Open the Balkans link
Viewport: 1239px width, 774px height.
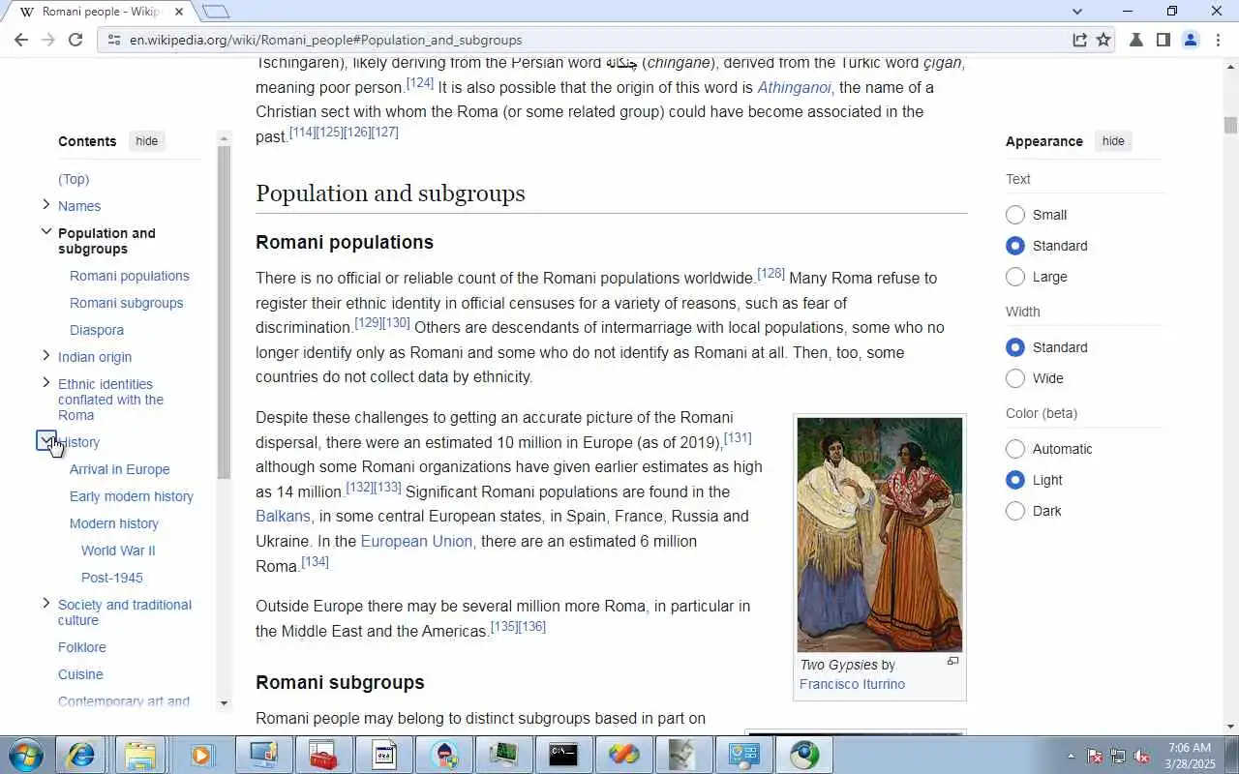tap(283, 516)
